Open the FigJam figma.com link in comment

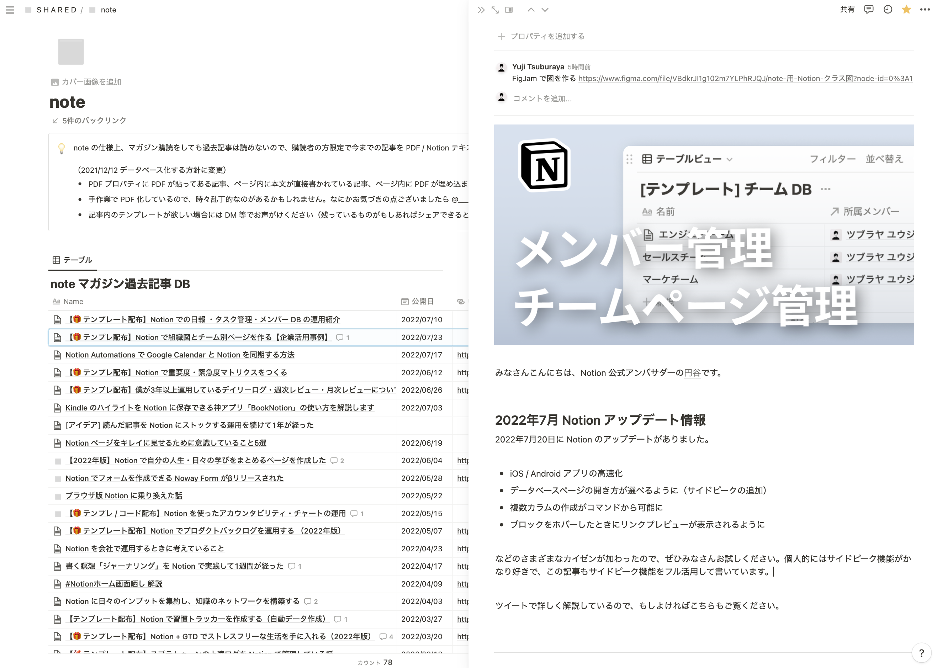tap(745, 79)
